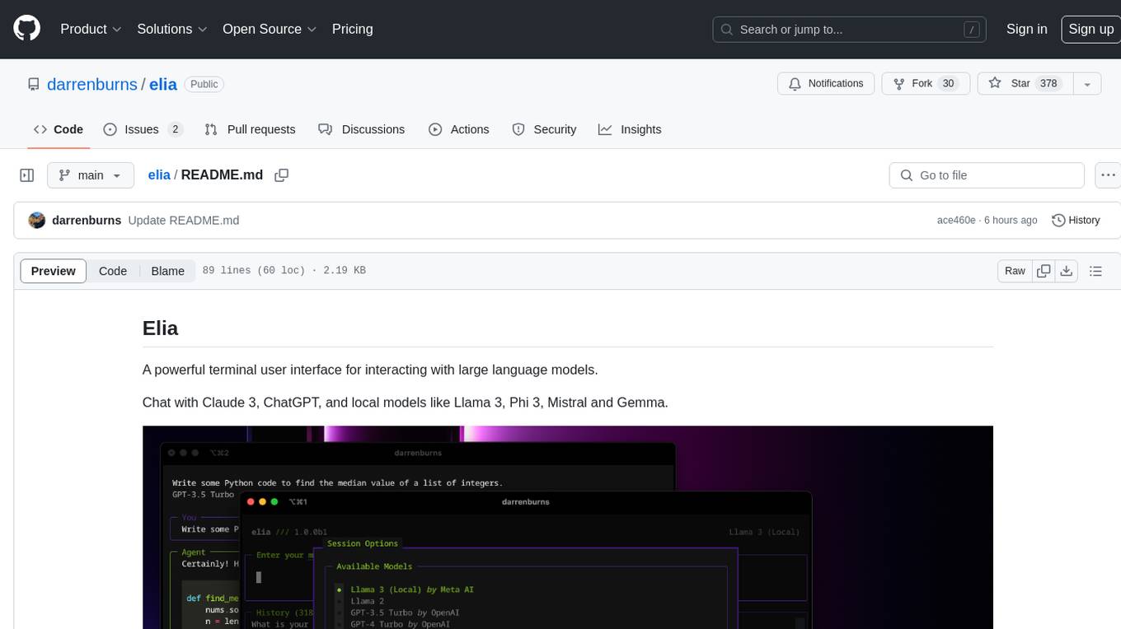
Task: Expand the Solutions menu
Action: pyautogui.click(x=171, y=29)
